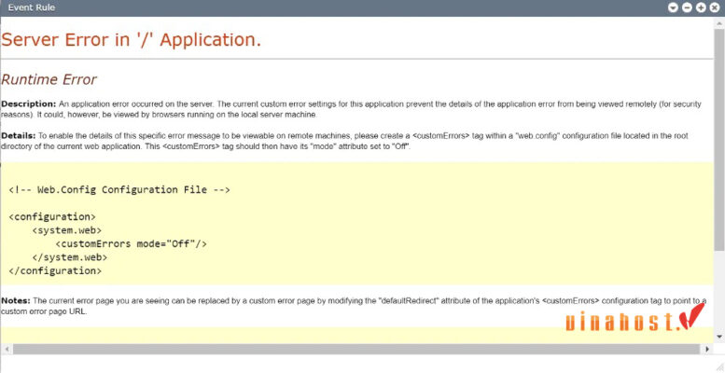Screen dimensions: 725x373
Task: Click the vertical scrollbar down arrow
Action: 719,336
